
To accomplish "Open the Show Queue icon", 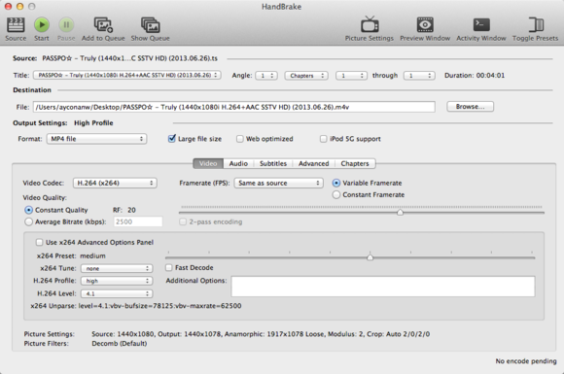I will click(x=151, y=25).
